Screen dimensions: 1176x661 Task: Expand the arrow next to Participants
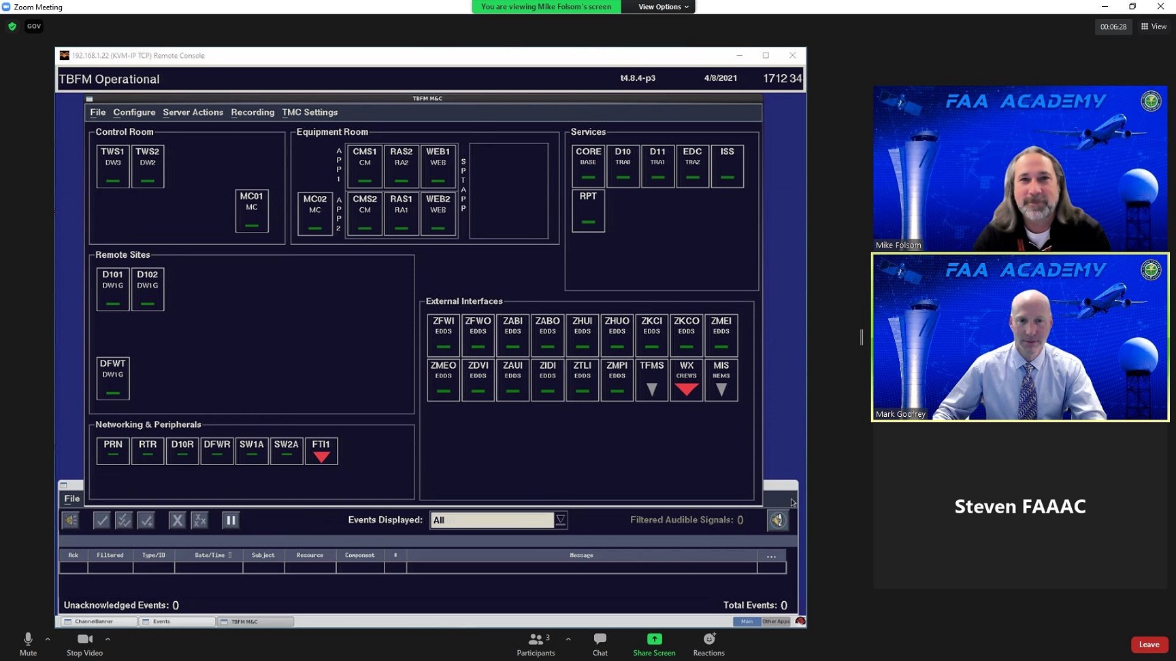[568, 639]
